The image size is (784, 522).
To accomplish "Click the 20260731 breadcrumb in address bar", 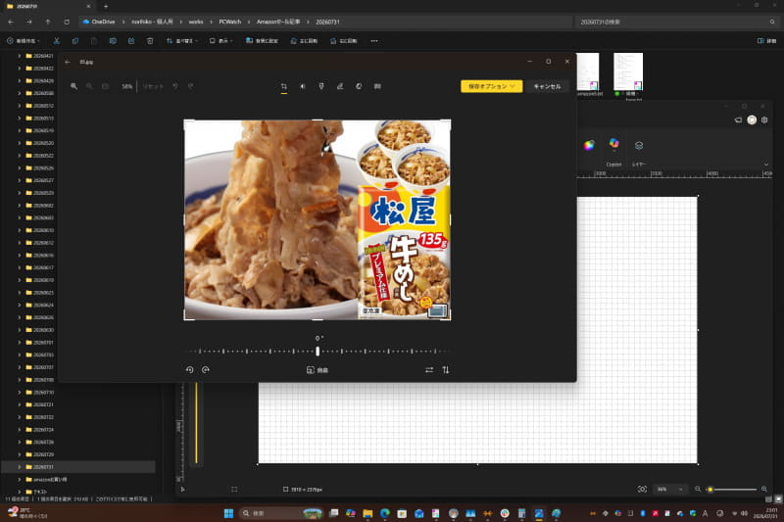I will coord(327,22).
